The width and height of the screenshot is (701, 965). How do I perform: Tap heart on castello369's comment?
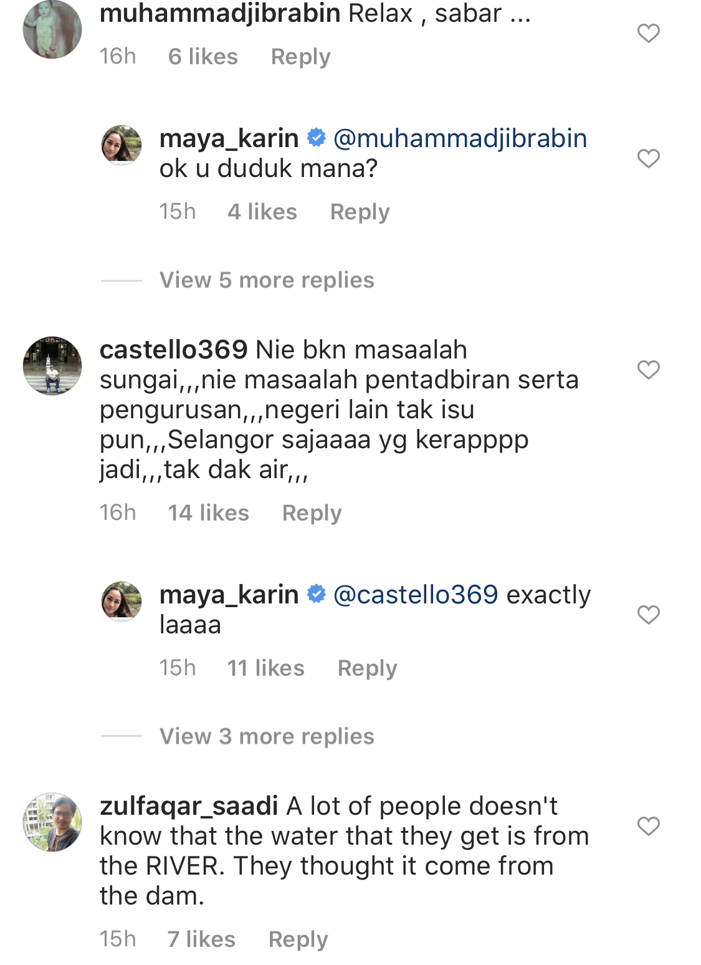(648, 370)
